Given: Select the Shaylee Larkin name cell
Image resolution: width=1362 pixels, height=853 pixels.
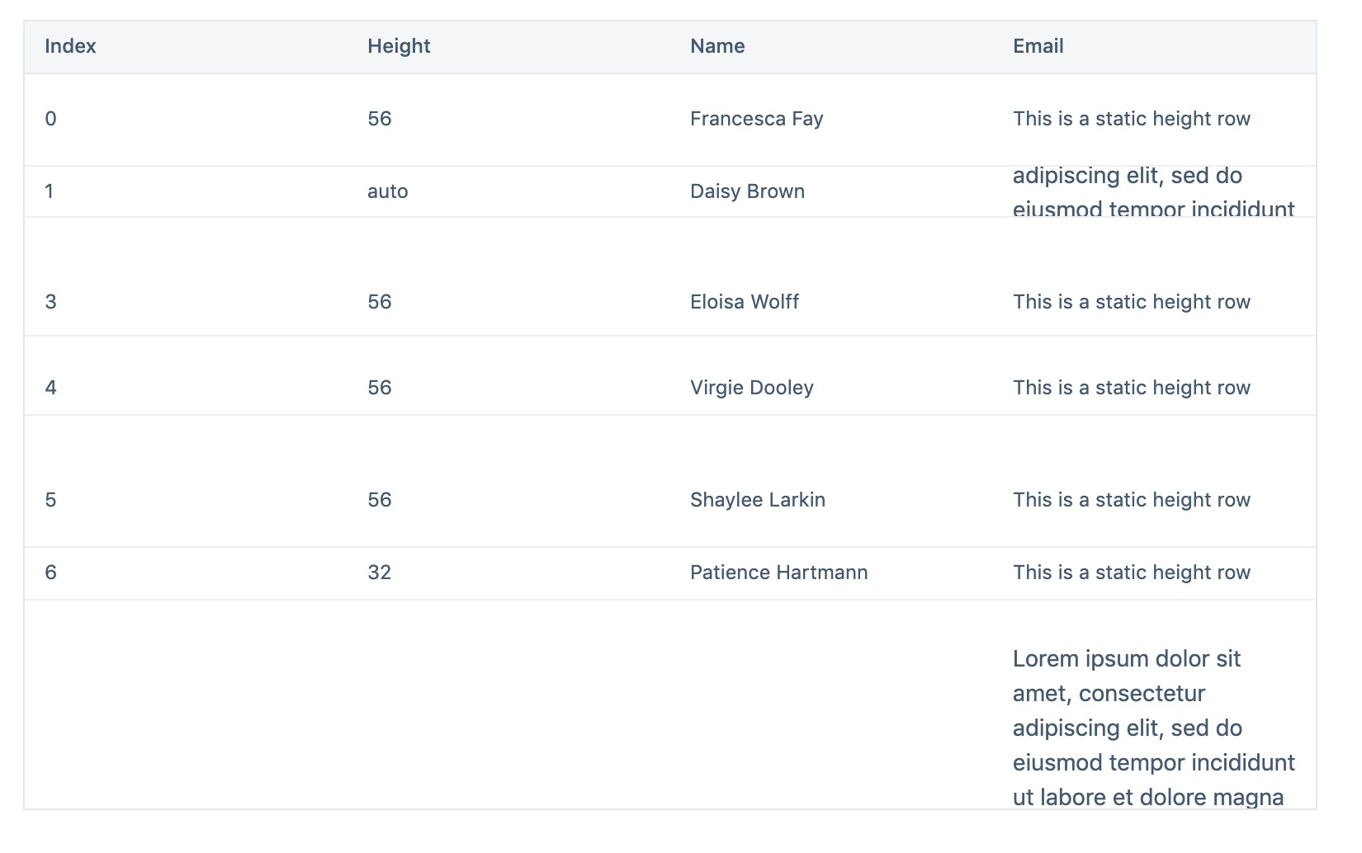Looking at the screenshot, I should 757,500.
